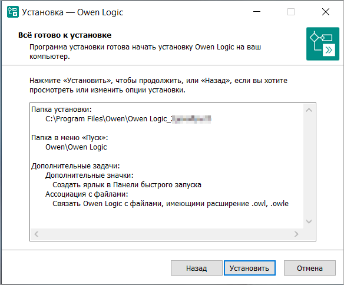The width and height of the screenshot is (344, 285).
Task: Click the disabled maximize window button
Action: [x=291, y=12]
